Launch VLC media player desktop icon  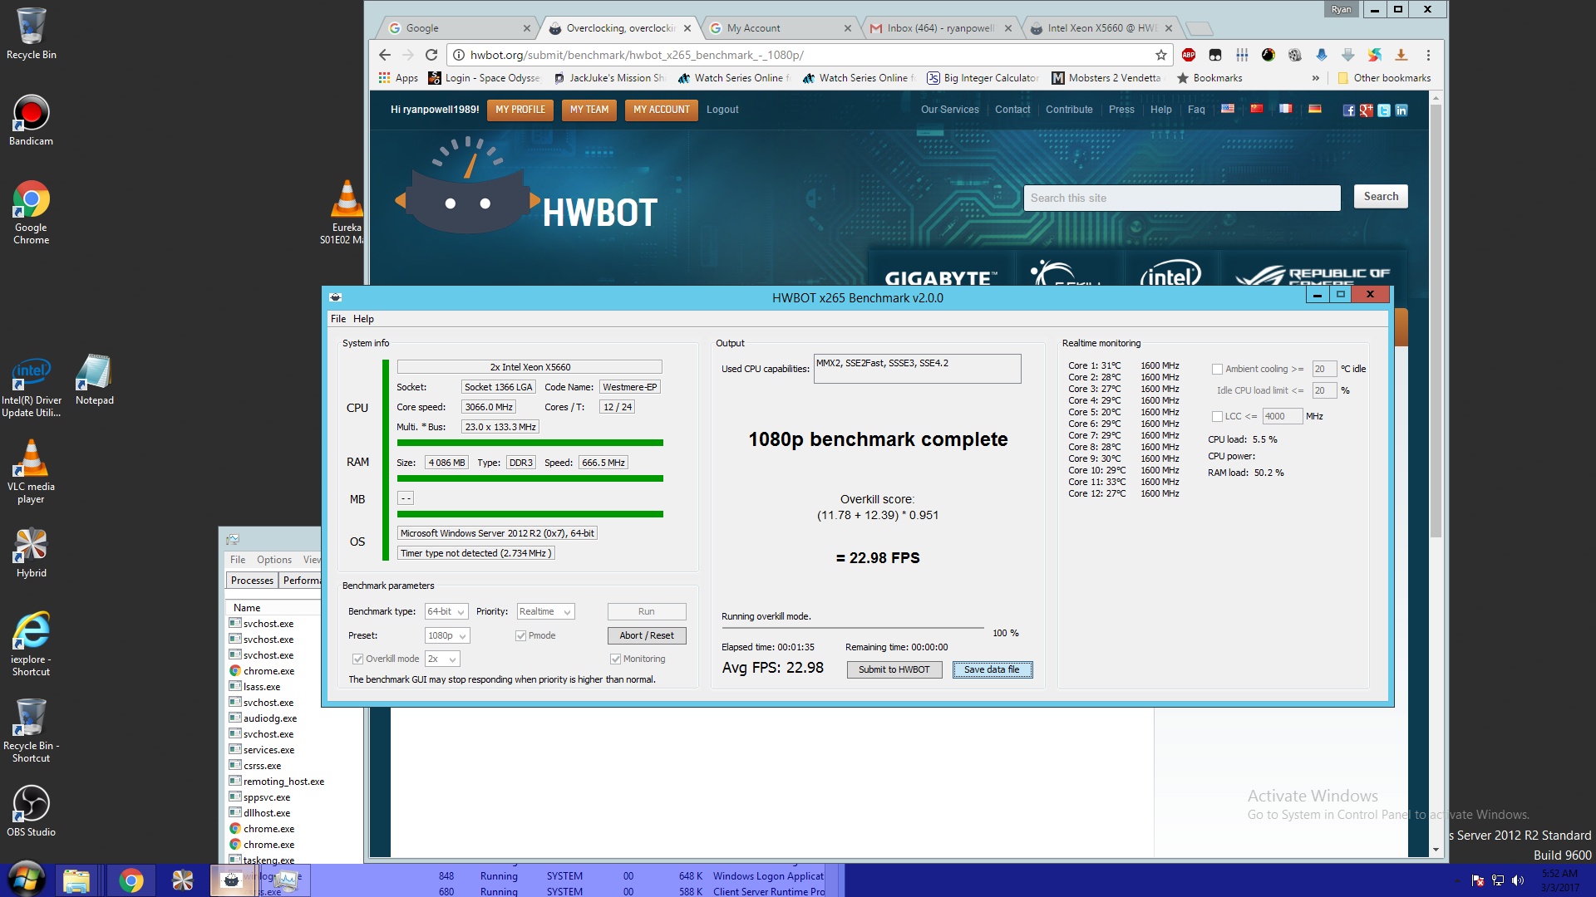point(31,472)
